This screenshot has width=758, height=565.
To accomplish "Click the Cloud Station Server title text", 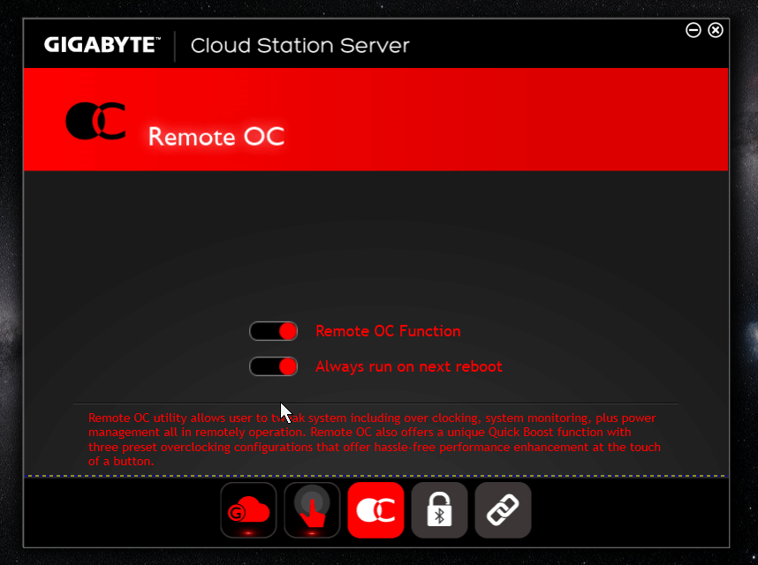I will point(299,45).
